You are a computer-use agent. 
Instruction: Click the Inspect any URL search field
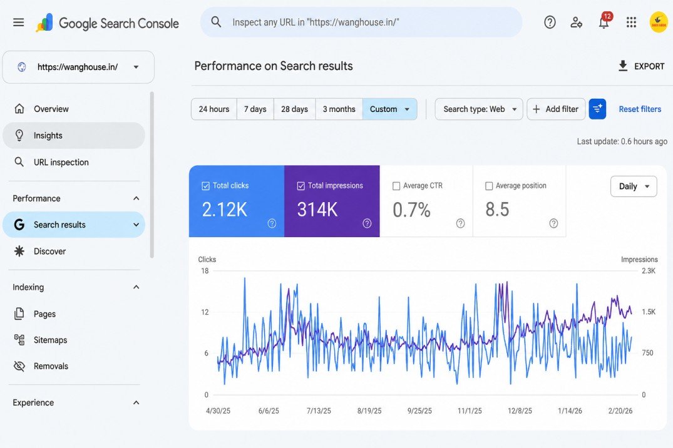click(361, 23)
